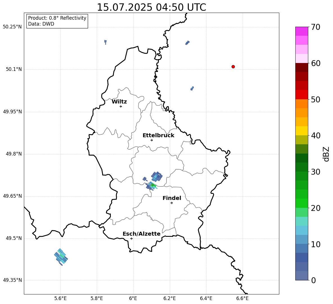Click the 20 value on colorbar
The height and width of the screenshot is (304, 333).
316,208
